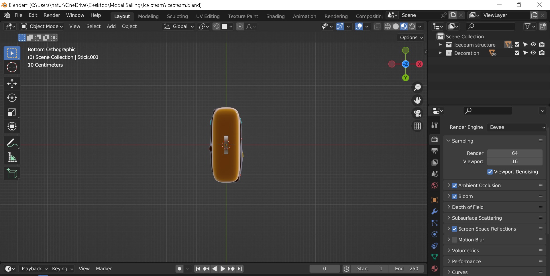Switch to the UV Editing workspace tab

pos(208,16)
